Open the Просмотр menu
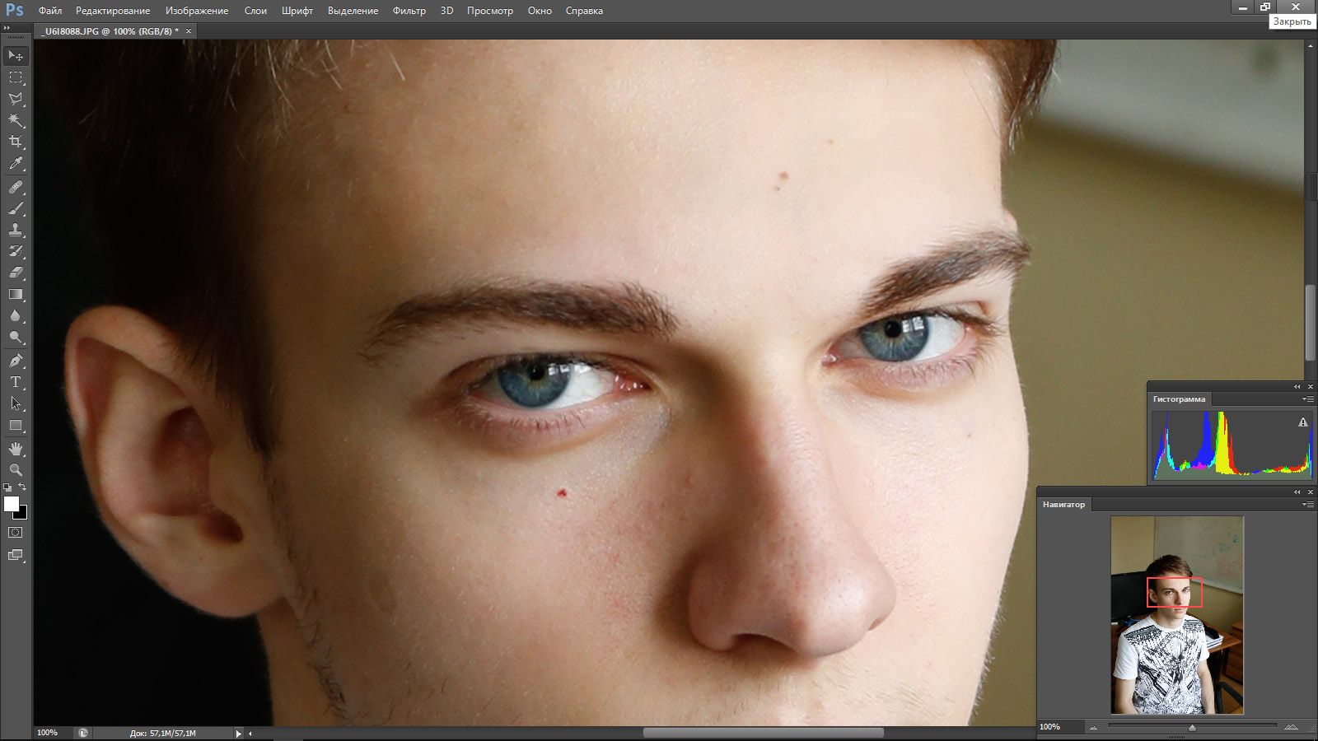The image size is (1318, 741). tap(490, 11)
